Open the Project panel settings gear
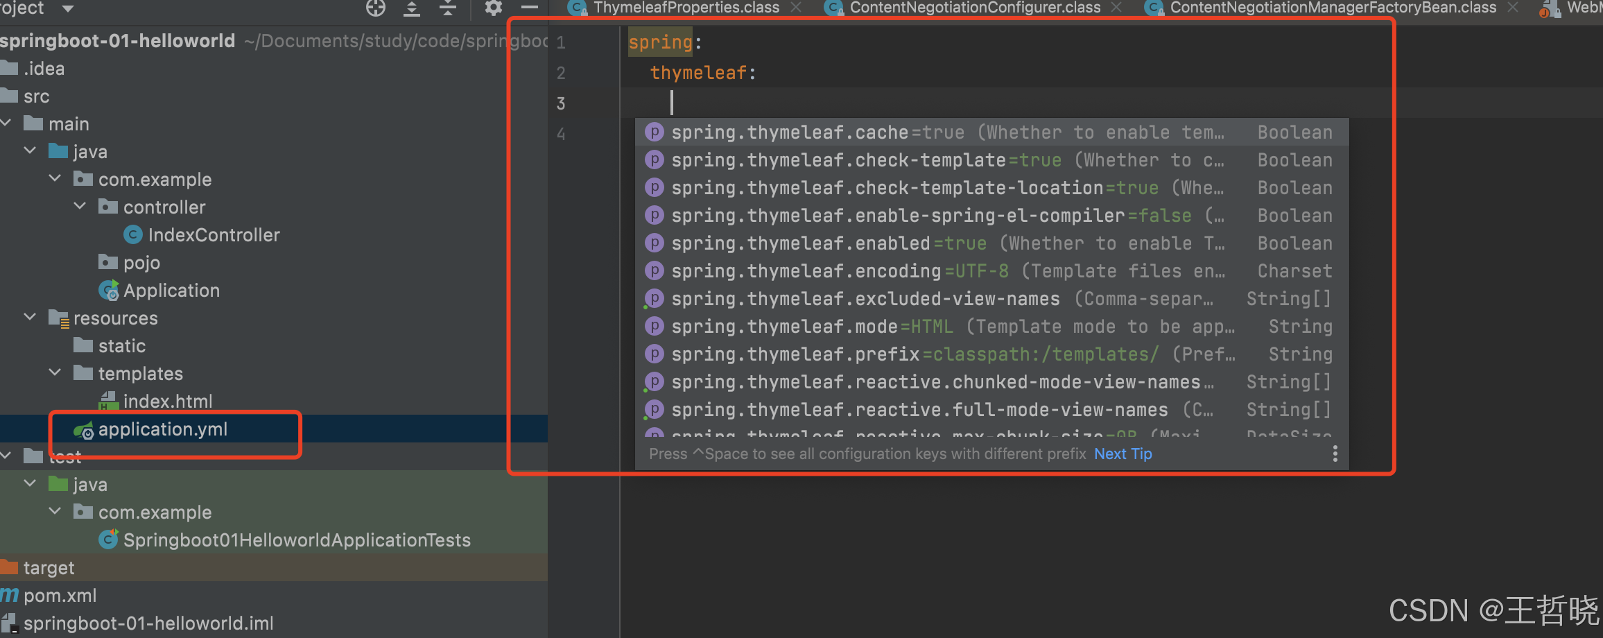Screen dimensions: 1603x638 coord(492,8)
